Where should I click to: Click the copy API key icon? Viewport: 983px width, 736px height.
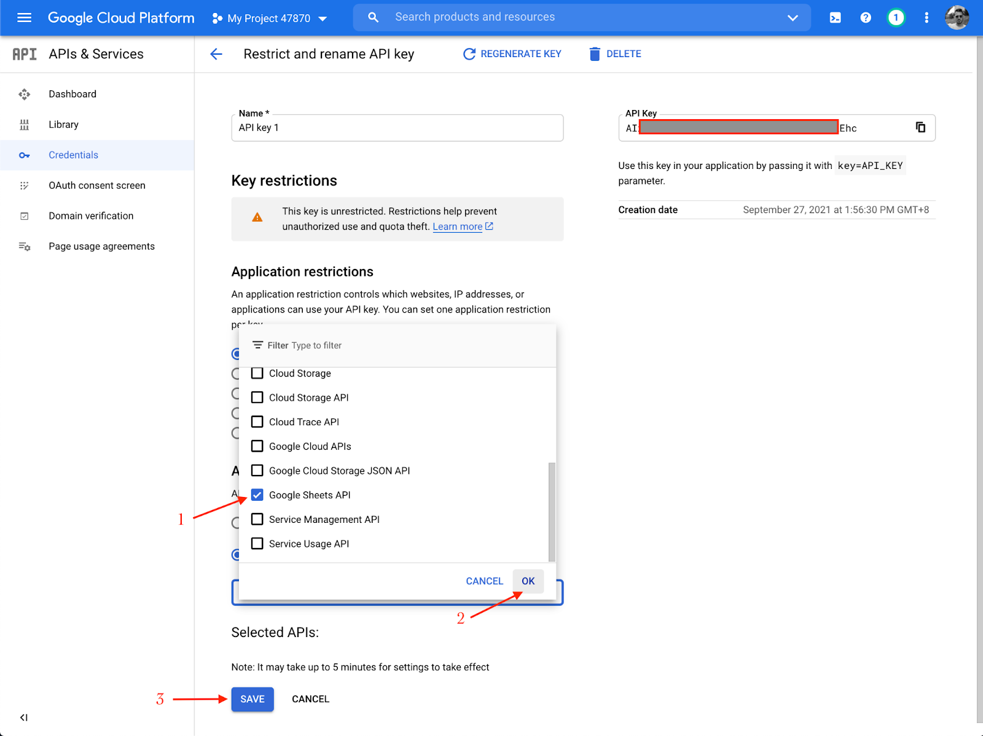click(x=920, y=127)
